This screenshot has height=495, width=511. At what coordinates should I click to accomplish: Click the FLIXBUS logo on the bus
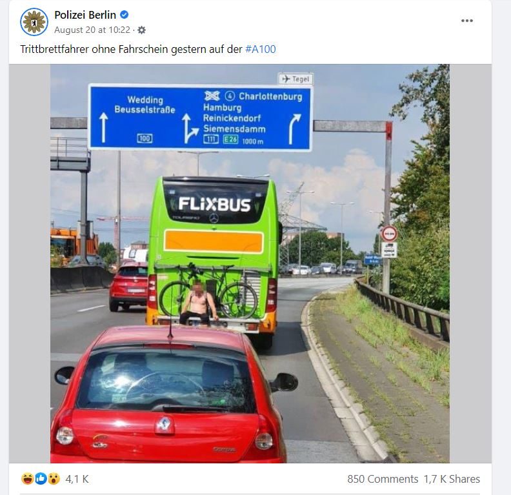(x=214, y=205)
